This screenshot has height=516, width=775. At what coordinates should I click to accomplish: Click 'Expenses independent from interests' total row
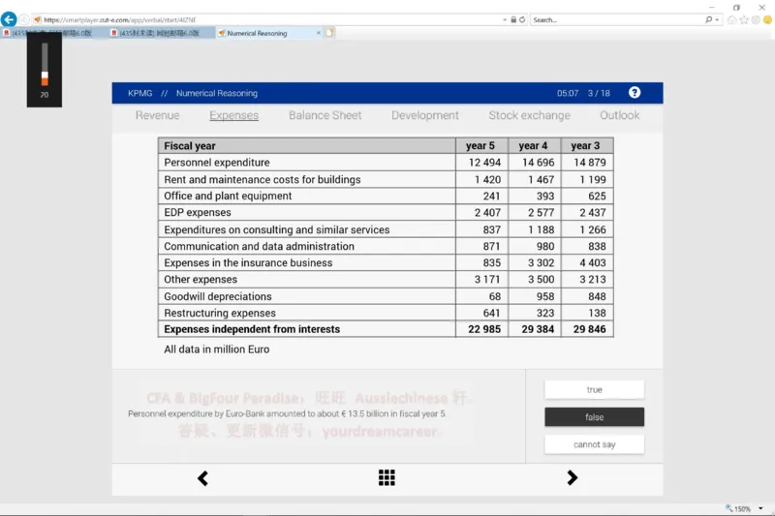tap(386, 329)
